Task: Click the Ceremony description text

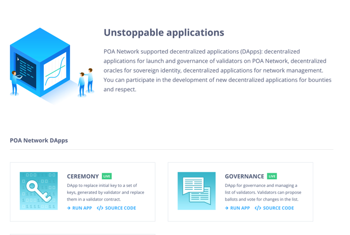Action: [106, 192]
